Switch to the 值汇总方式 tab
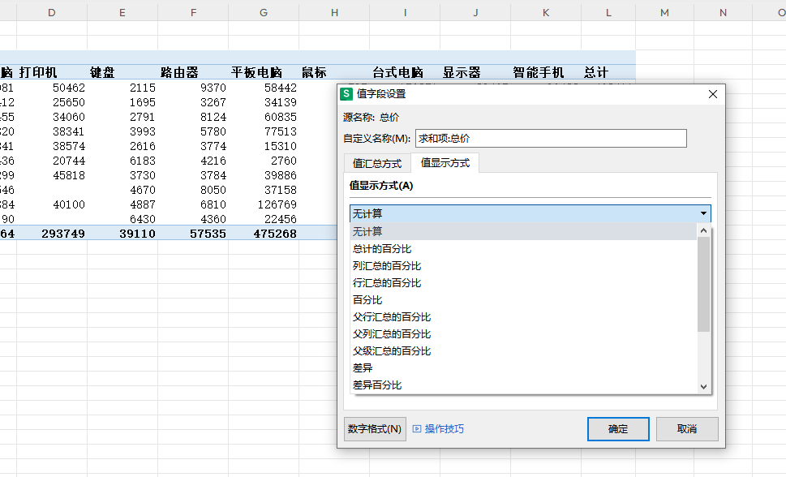The image size is (786, 477). (376, 163)
